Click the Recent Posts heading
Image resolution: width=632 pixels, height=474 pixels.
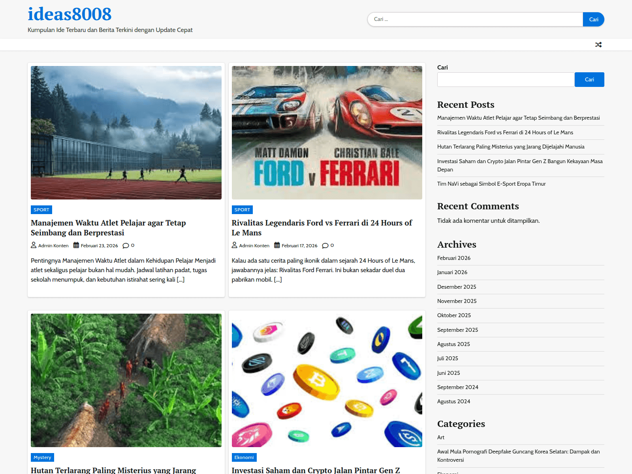[x=466, y=105]
